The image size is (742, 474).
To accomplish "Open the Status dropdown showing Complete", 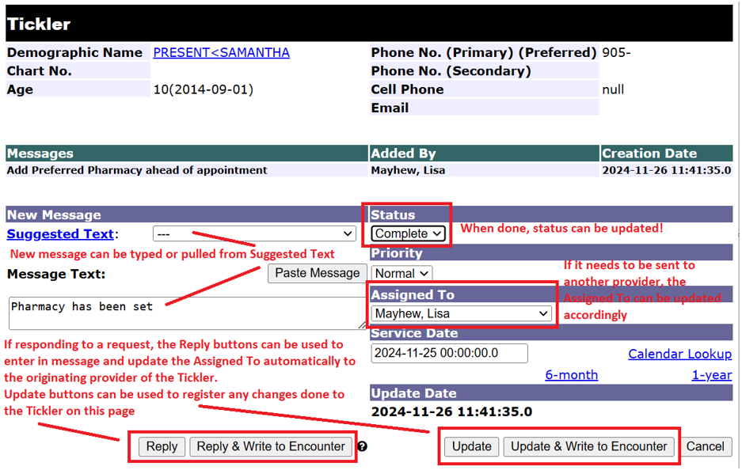I will 408,233.
